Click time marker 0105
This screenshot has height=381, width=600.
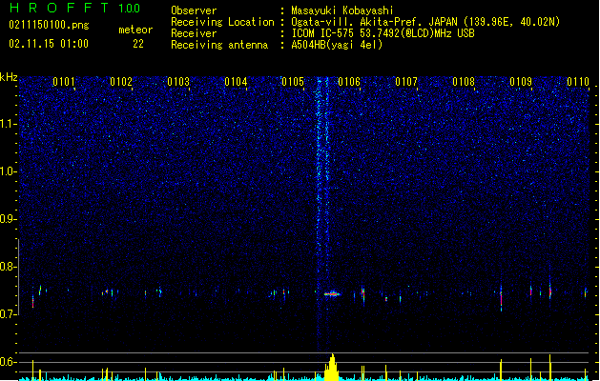[293, 82]
